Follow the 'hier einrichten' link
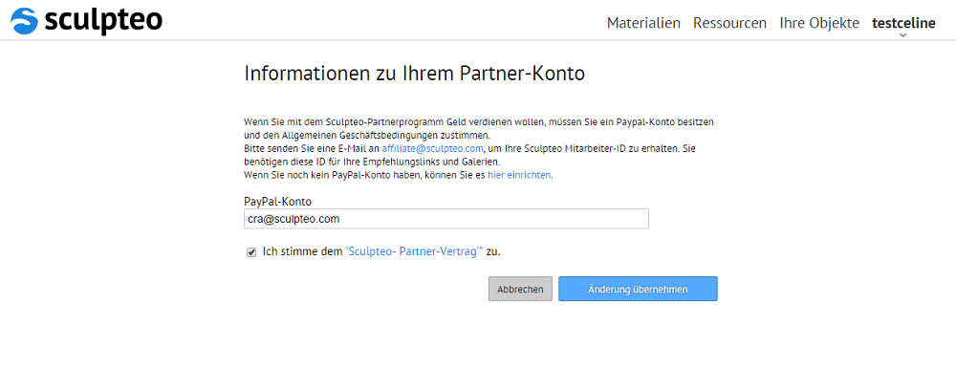956x369 pixels. point(519,175)
